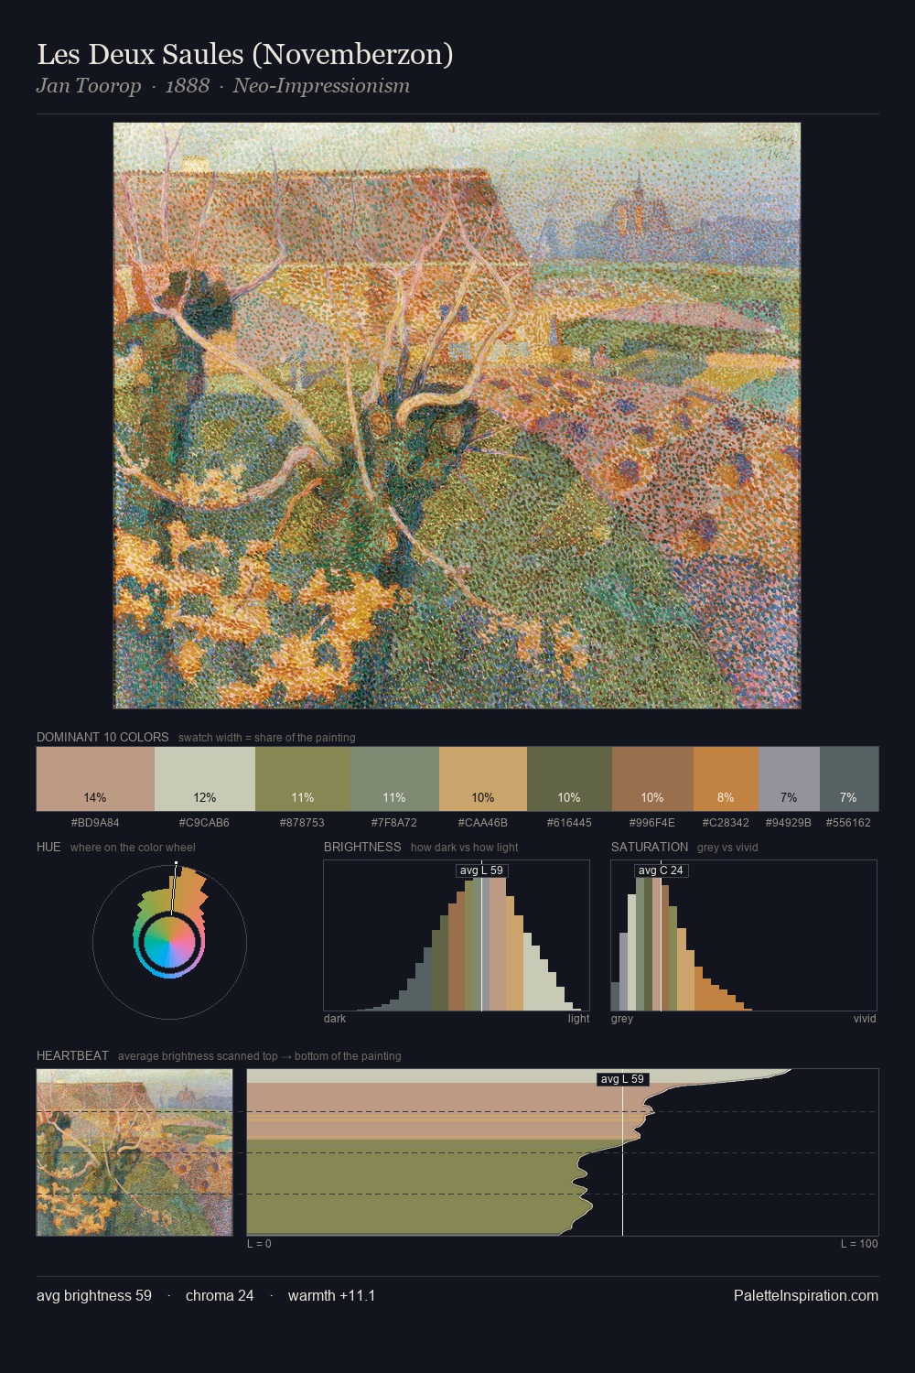
Task: Select the #C28342 orange swatch
Action: coord(726,779)
